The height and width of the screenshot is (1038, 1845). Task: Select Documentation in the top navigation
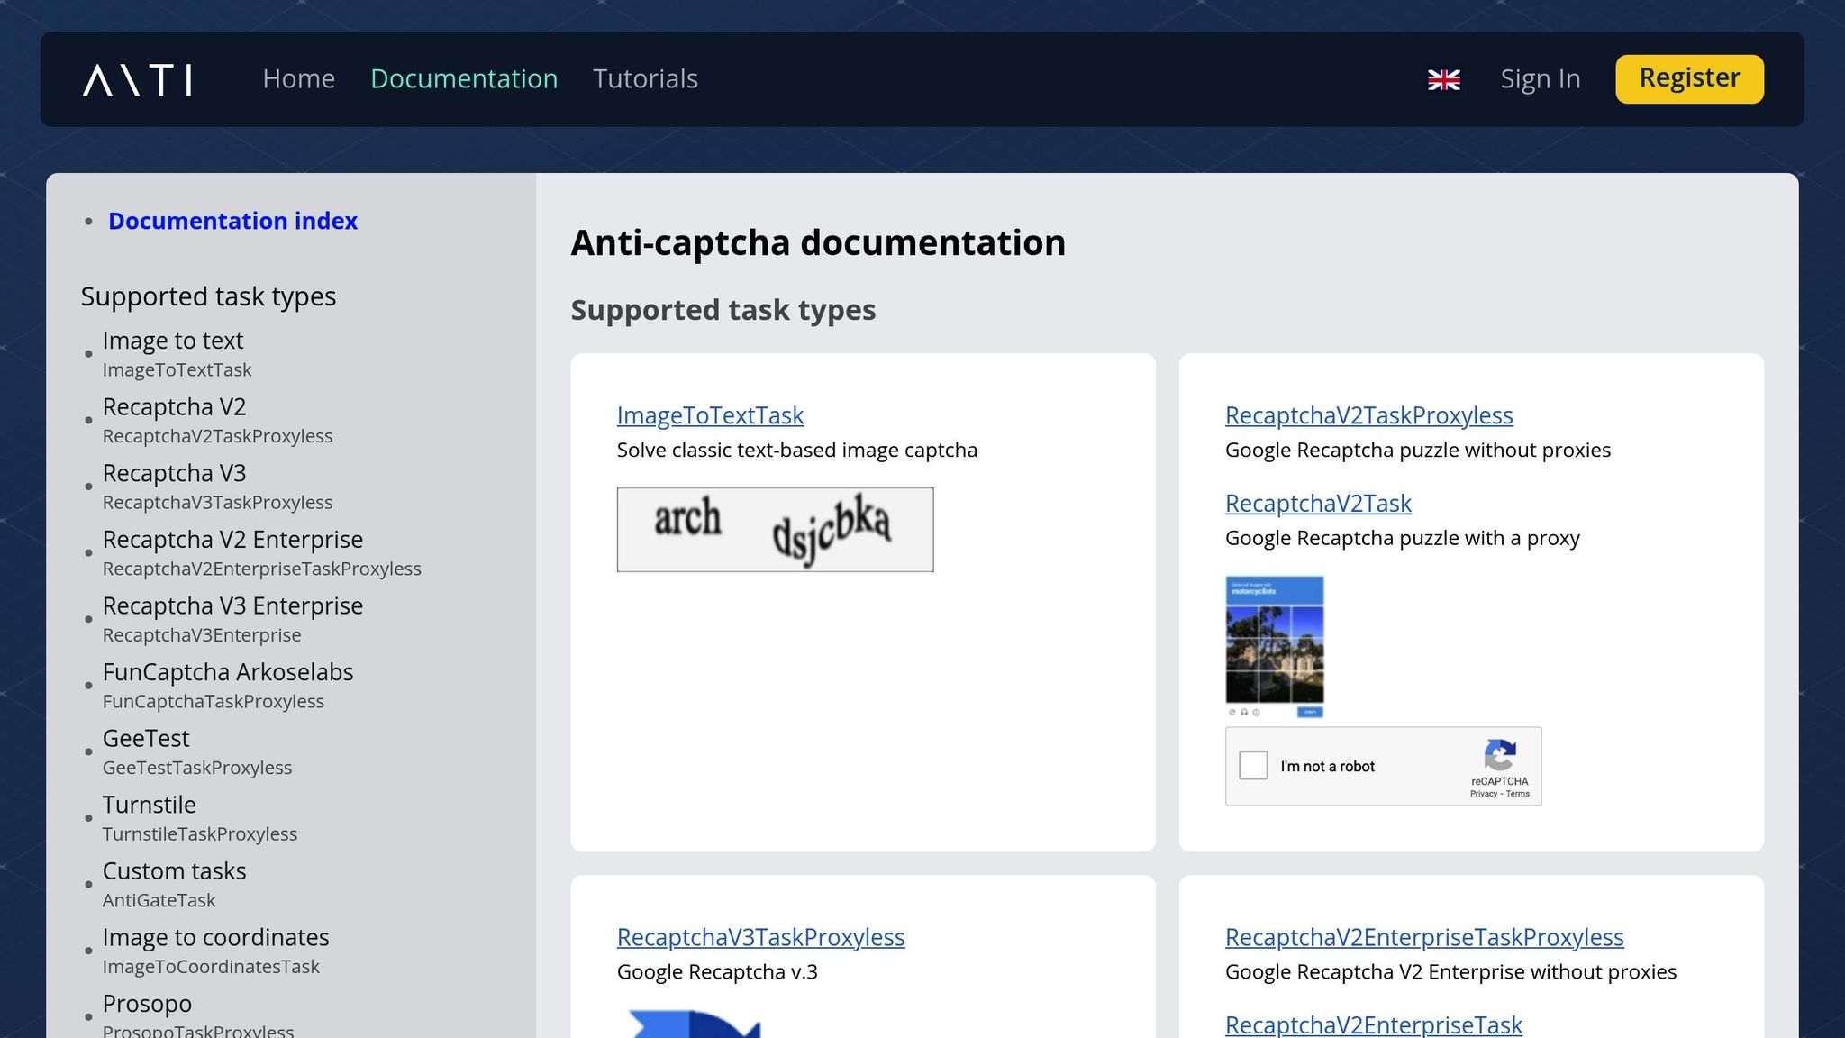(464, 79)
